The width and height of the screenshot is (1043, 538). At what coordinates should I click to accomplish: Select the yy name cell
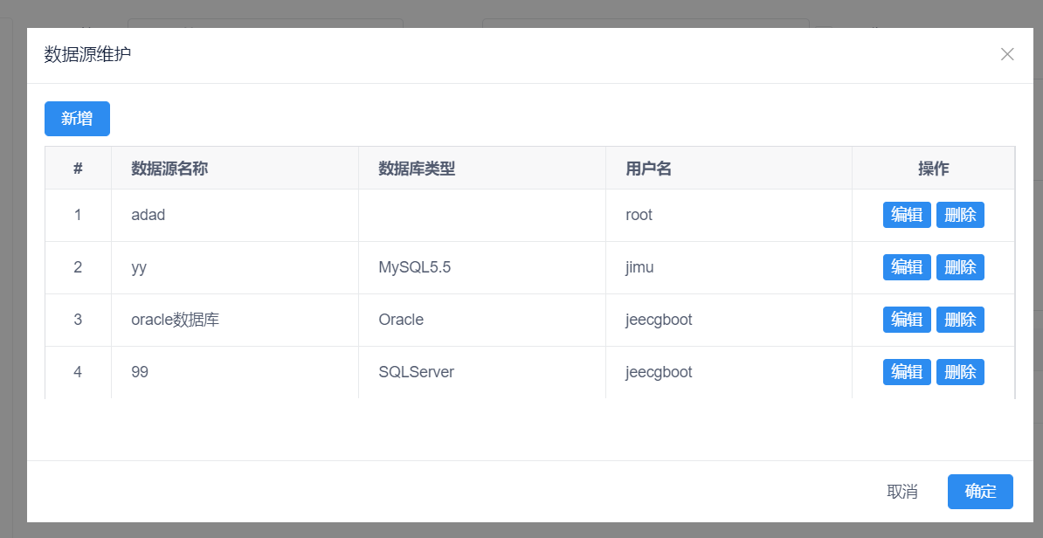coord(235,268)
